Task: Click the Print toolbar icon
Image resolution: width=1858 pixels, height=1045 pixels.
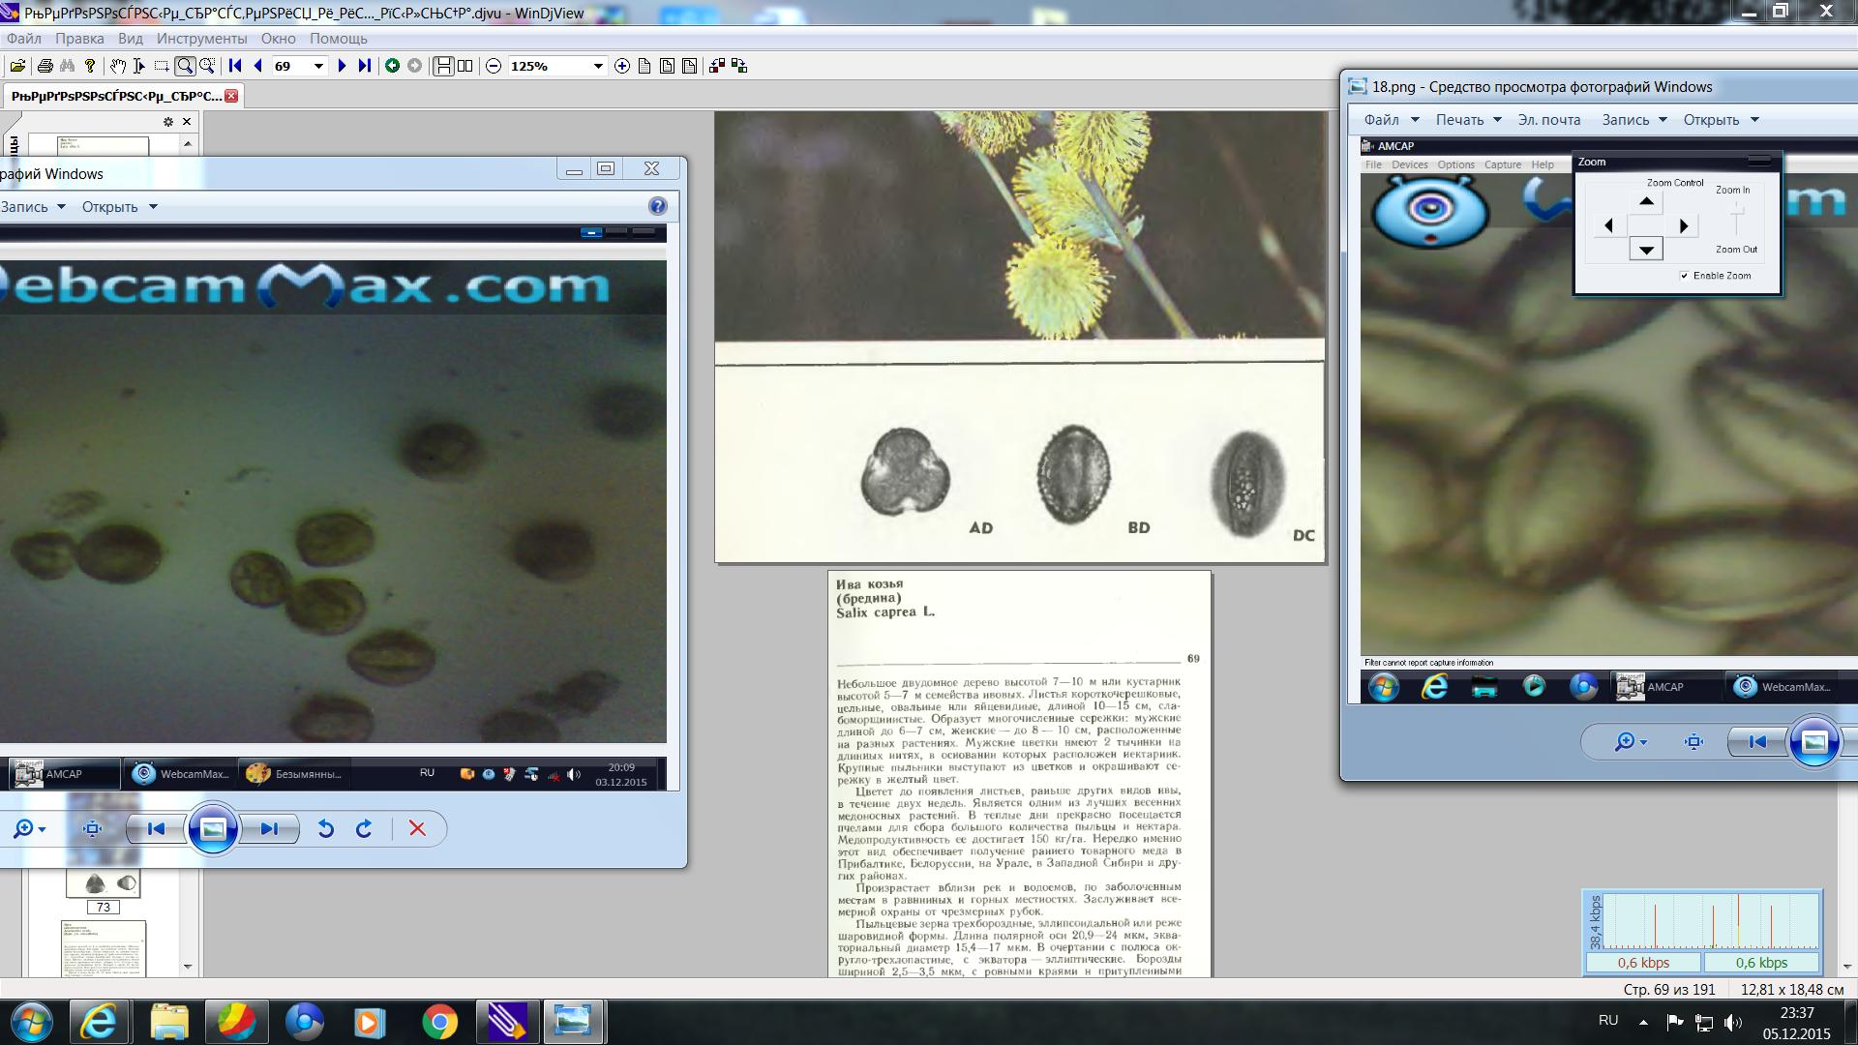Action: pyautogui.click(x=45, y=66)
